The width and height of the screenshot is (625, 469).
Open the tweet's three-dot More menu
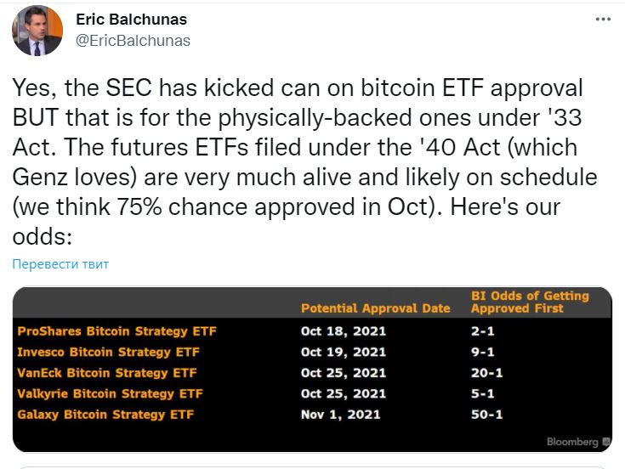[602, 19]
